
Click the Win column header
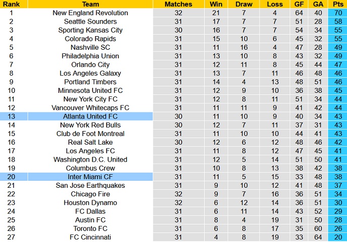216,4
